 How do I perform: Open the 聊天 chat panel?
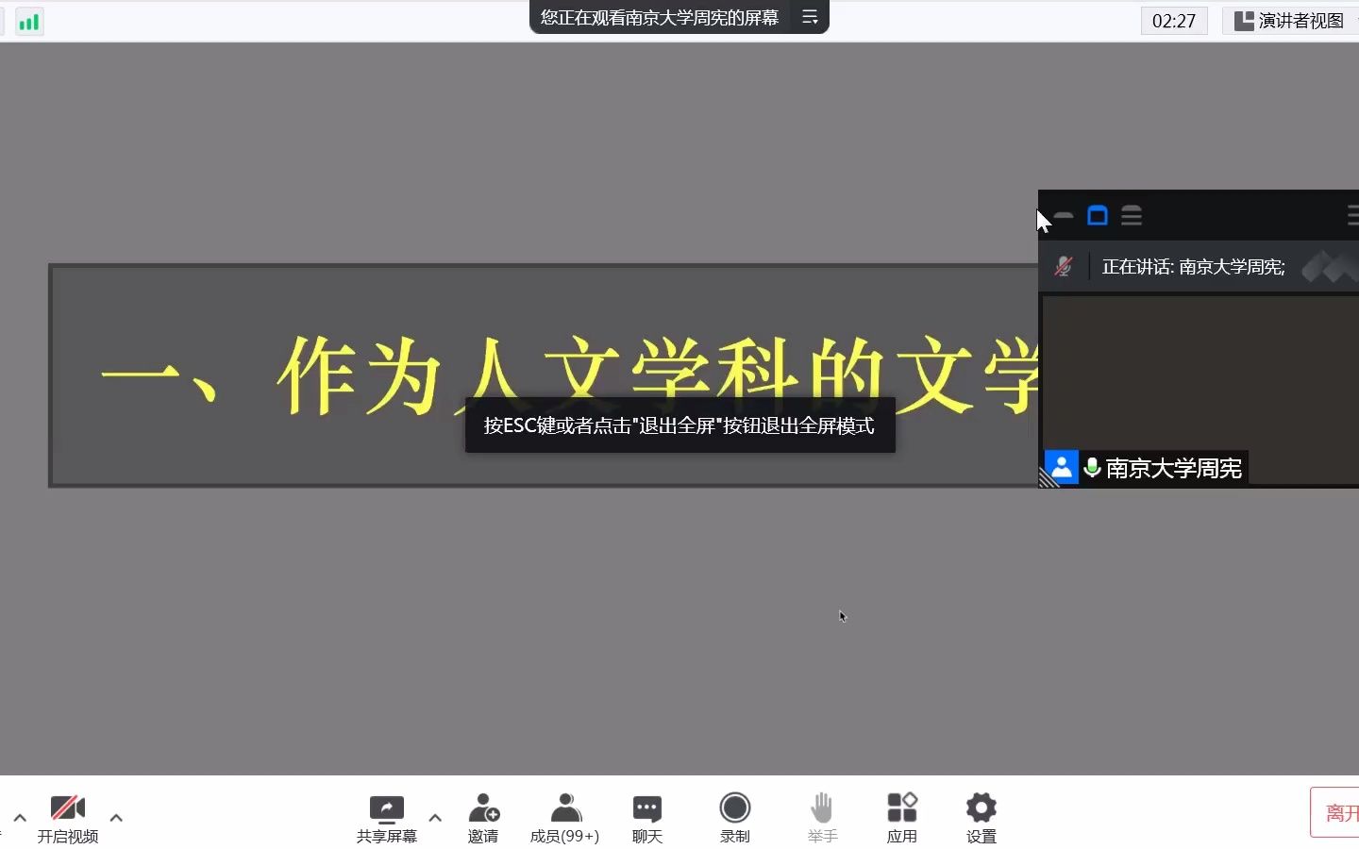[x=647, y=818]
